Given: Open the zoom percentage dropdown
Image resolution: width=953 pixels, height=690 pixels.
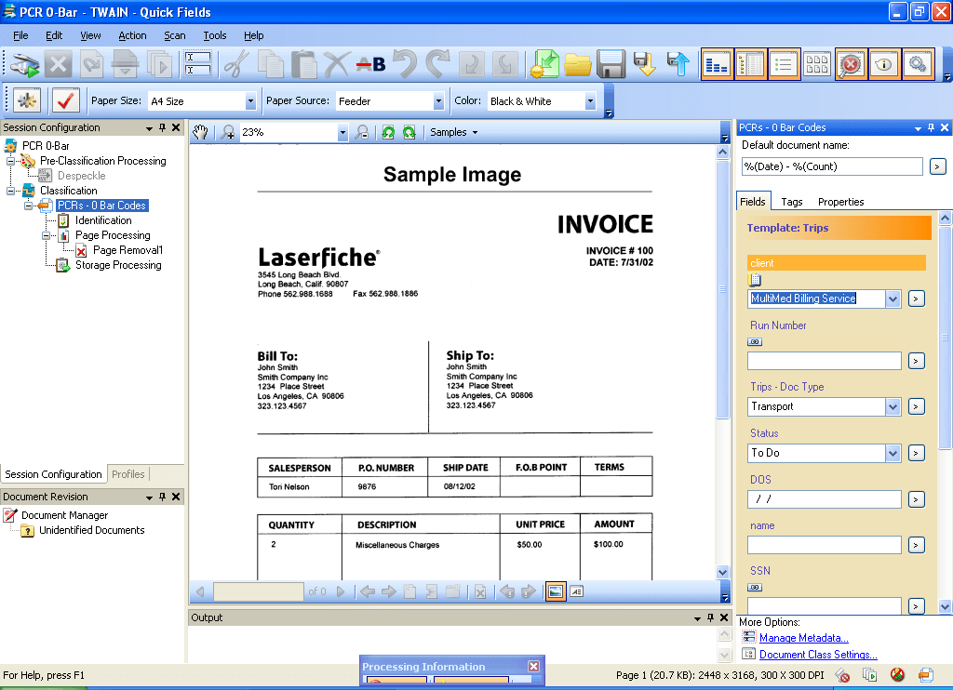Looking at the screenshot, I should tap(342, 132).
